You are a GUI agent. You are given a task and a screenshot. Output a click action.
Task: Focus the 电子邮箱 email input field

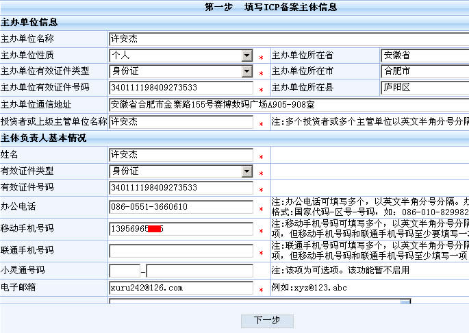pyautogui.click(x=181, y=288)
